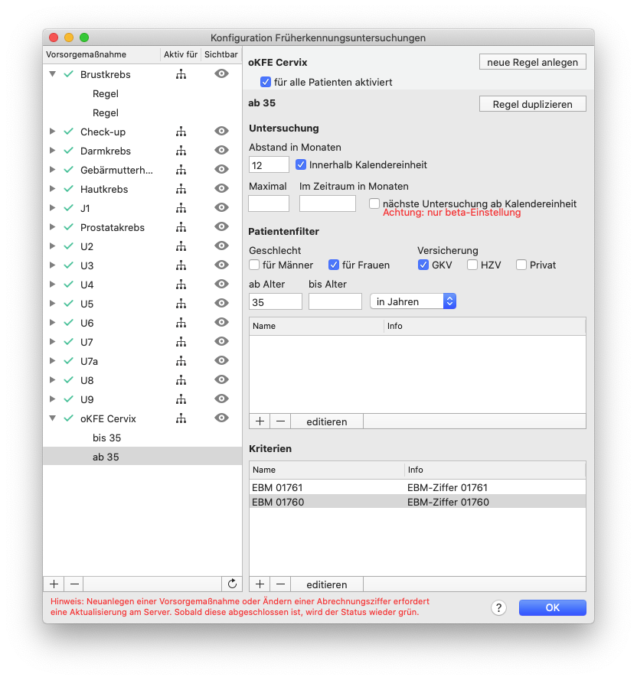This screenshot has width=637, height=680.
Task: Click the hierarchy icon for oKFE Cervix
Action: click(181, 418)
